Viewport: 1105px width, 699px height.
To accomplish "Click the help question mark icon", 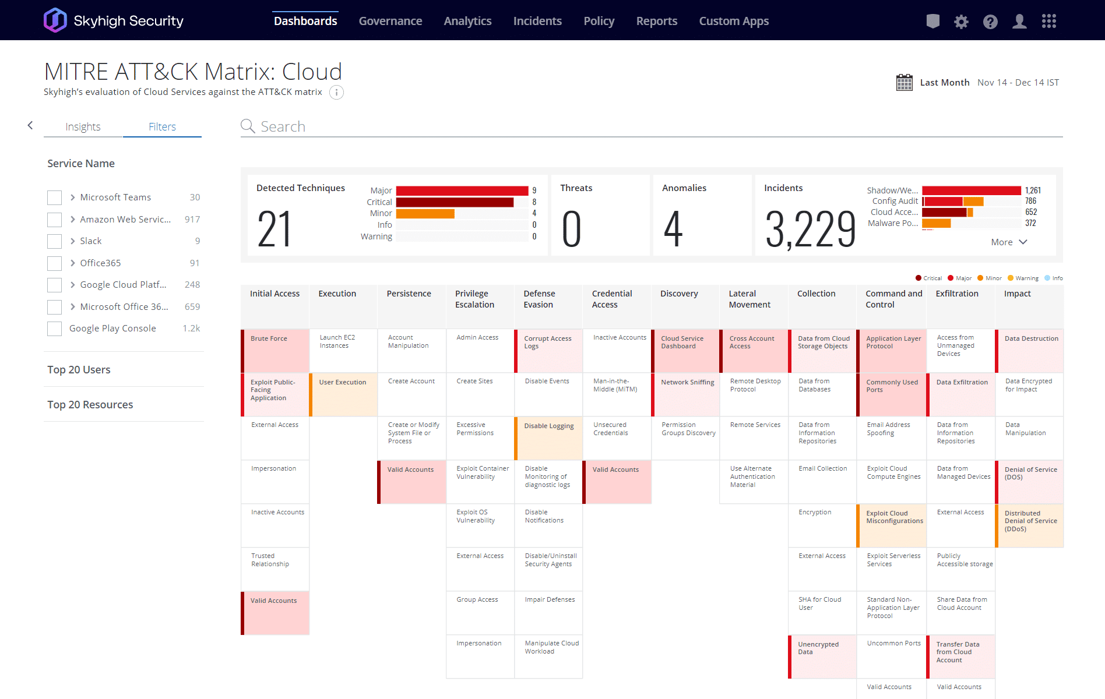I will (x=990, y=22).
